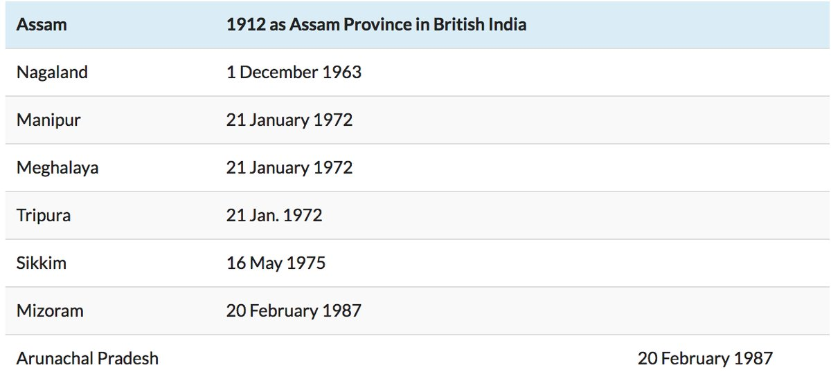Viewport: 831px width, 383px height.
Task: Select the Meghalaya cell
Action: (57, 167)
